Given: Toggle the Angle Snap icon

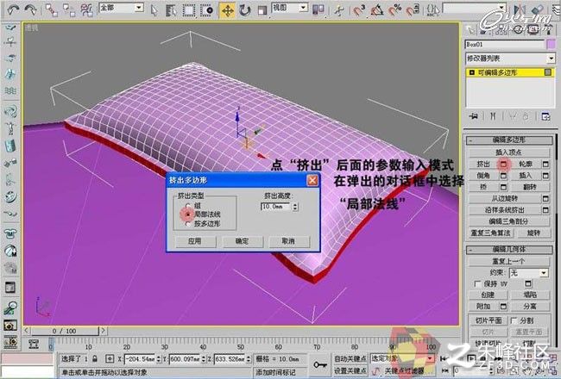Looking at the screenshot, I should (x=377, y=10).
